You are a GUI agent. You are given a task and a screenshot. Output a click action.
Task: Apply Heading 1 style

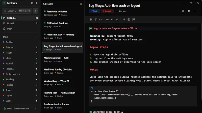pos(107,20)
